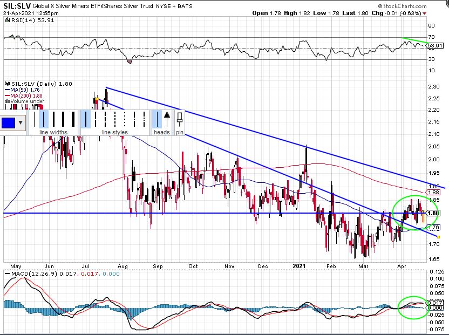Screen dimensions: 449x335
Task: Choose the third, medium line width
Action: click(x=53, y=119)
